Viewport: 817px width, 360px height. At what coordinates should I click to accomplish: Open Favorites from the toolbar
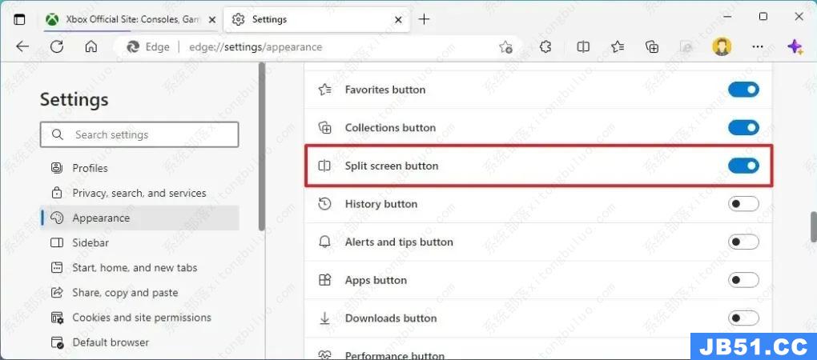tap(618, 47)
